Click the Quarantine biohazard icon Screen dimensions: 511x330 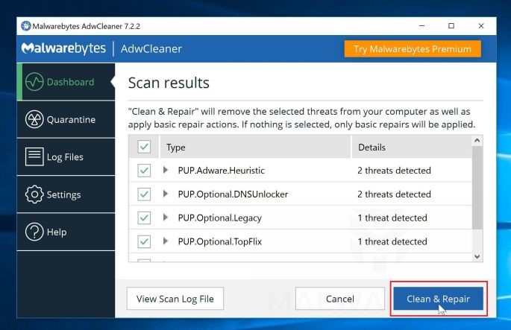tap(34, 119)
